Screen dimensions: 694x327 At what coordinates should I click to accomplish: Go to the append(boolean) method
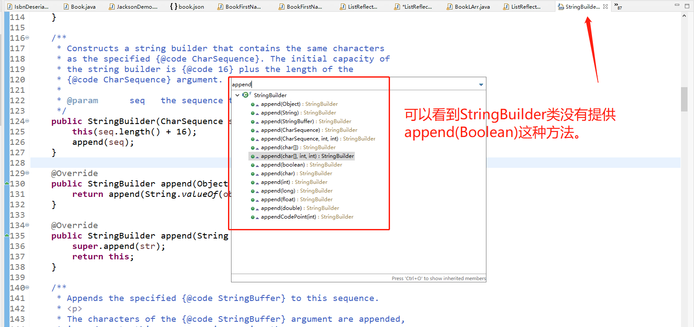pyautogui.click(x=301, y=165)
